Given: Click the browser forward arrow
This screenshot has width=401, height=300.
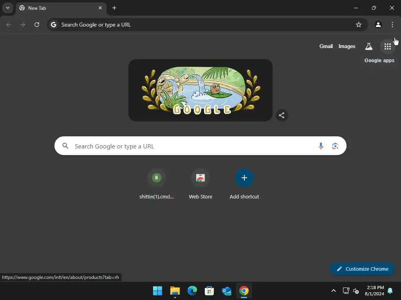Looking at the screenshot, I should click(x=23, y=25).
